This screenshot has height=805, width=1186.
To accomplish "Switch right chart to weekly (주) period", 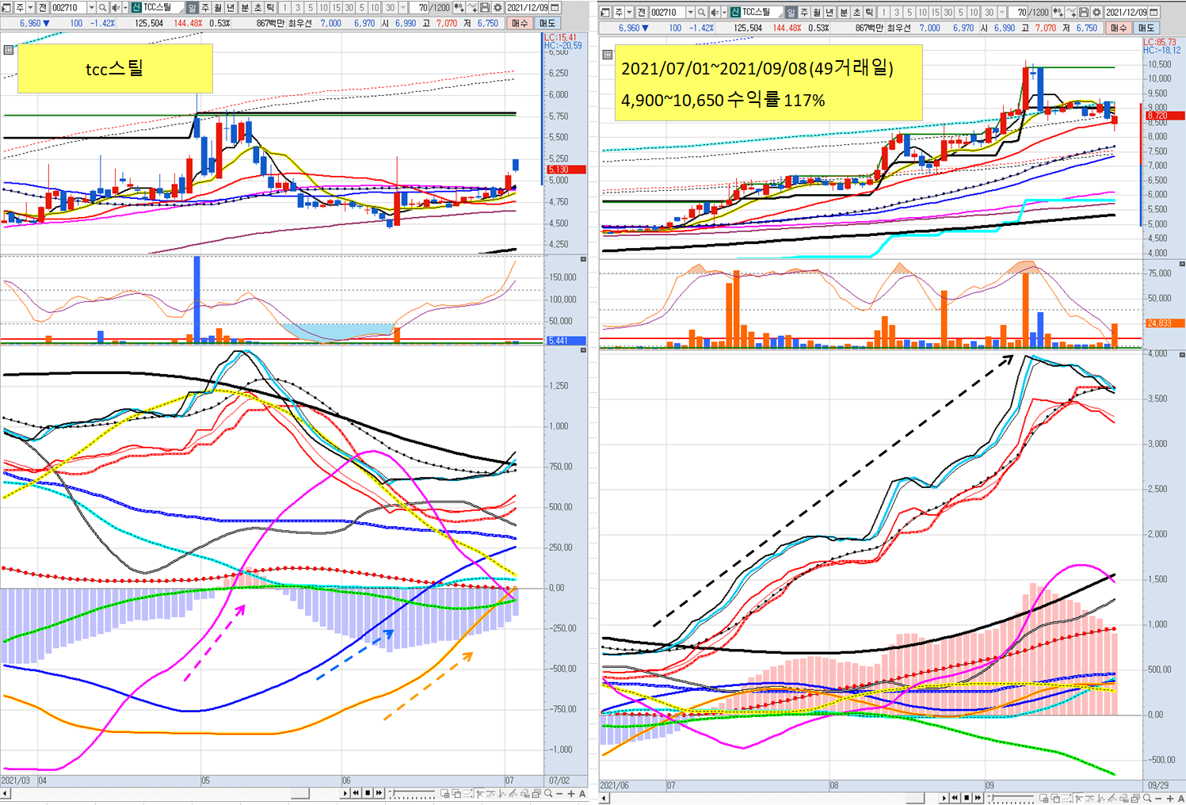I will coord(804,13).
